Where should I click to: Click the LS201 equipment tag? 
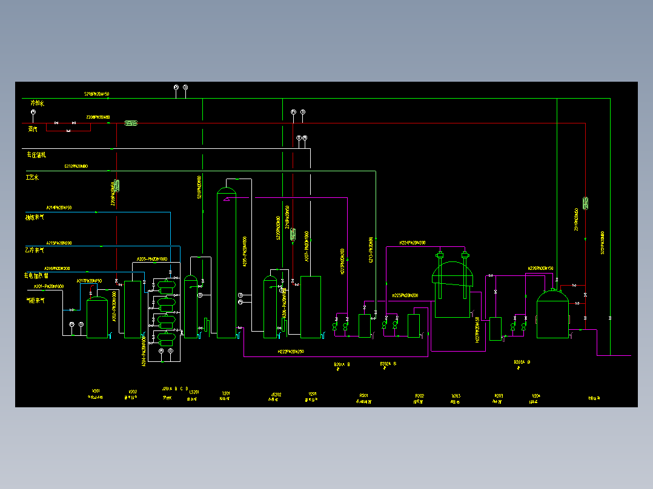[x=194, y=392]
